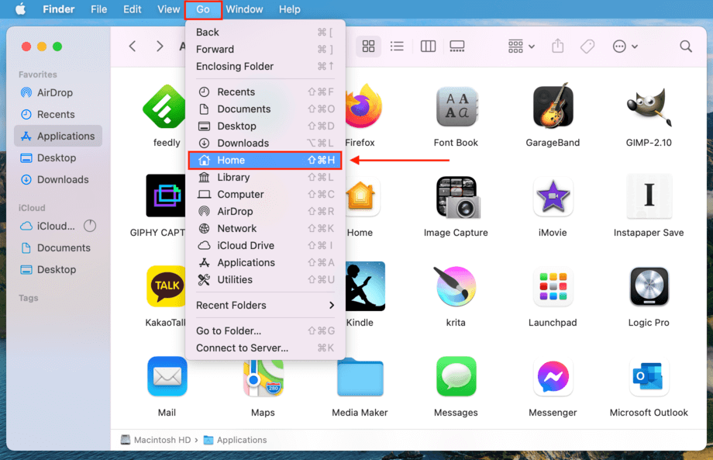Open the Kindle app icon
This screenshot has width=713, height=460.
[365, 286]
